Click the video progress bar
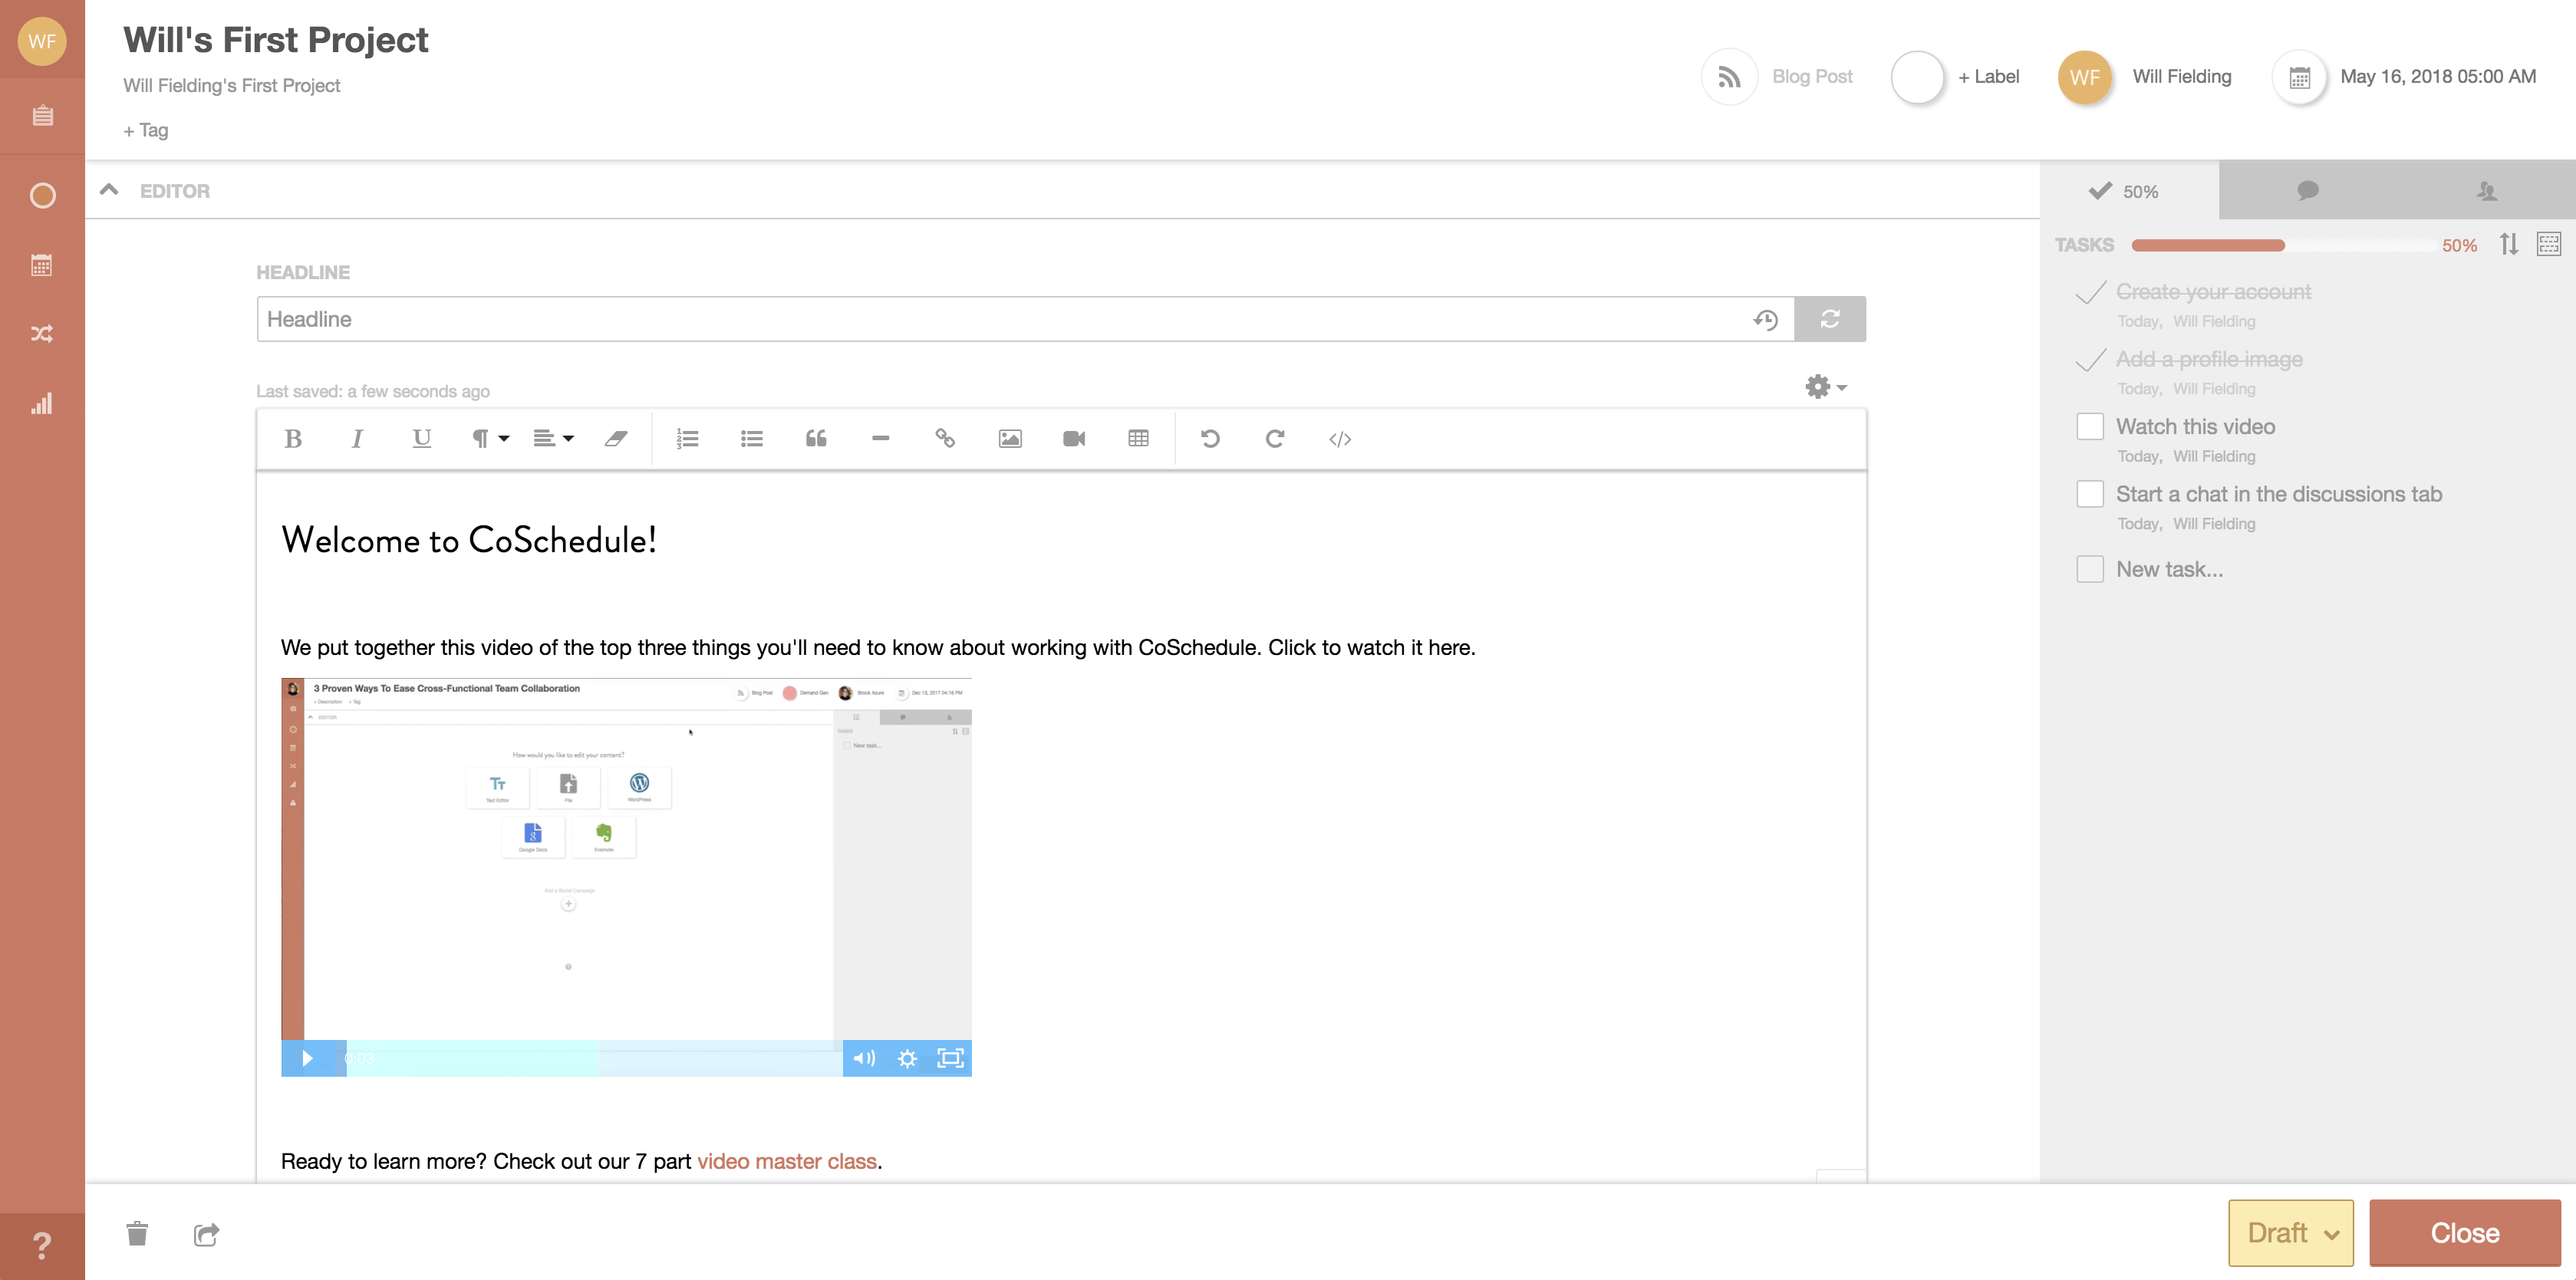Image resolution: width=2576 pixels, height=1280 pixels. [594, 1058]
